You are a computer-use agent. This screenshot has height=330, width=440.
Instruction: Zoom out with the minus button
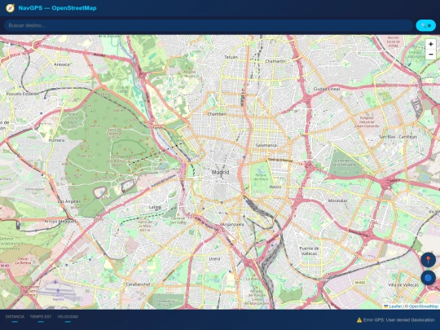coord(431,54)
